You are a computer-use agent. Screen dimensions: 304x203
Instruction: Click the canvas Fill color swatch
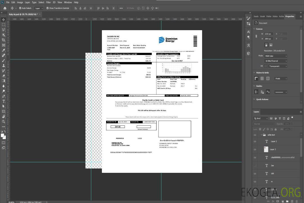(x=265, y=66)
